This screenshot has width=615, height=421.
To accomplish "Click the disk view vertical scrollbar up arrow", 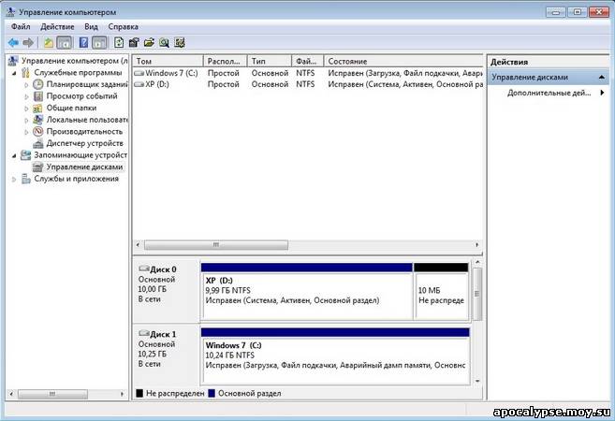I will click(x=477, y=262).
